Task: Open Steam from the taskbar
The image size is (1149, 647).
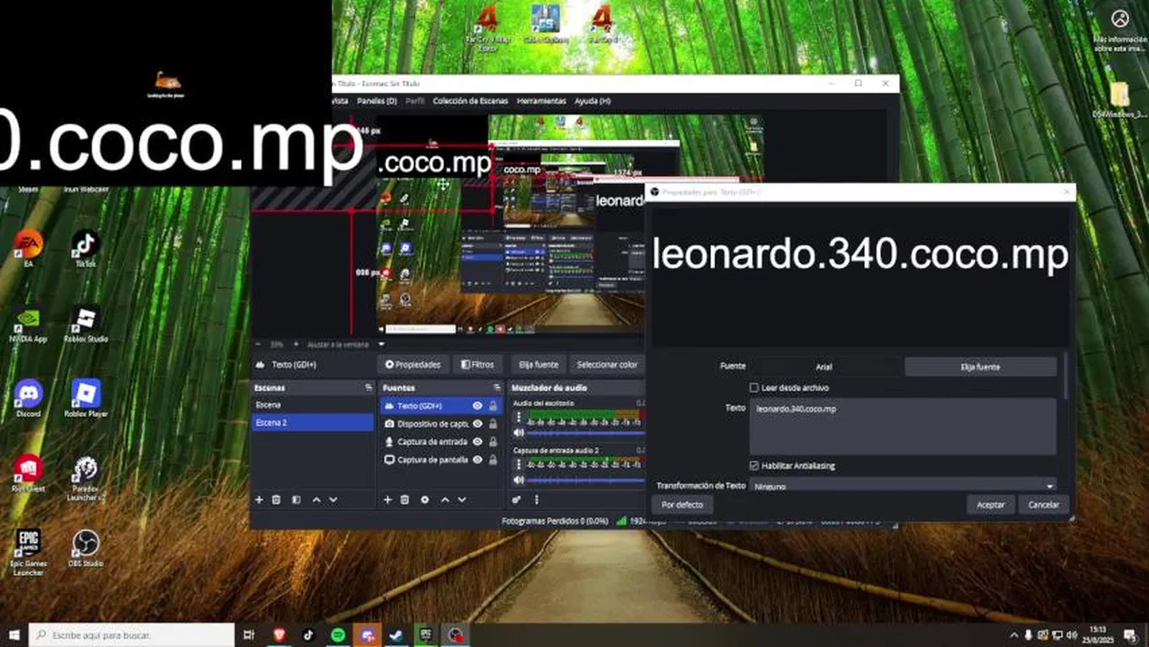Action: click(396, 635)
